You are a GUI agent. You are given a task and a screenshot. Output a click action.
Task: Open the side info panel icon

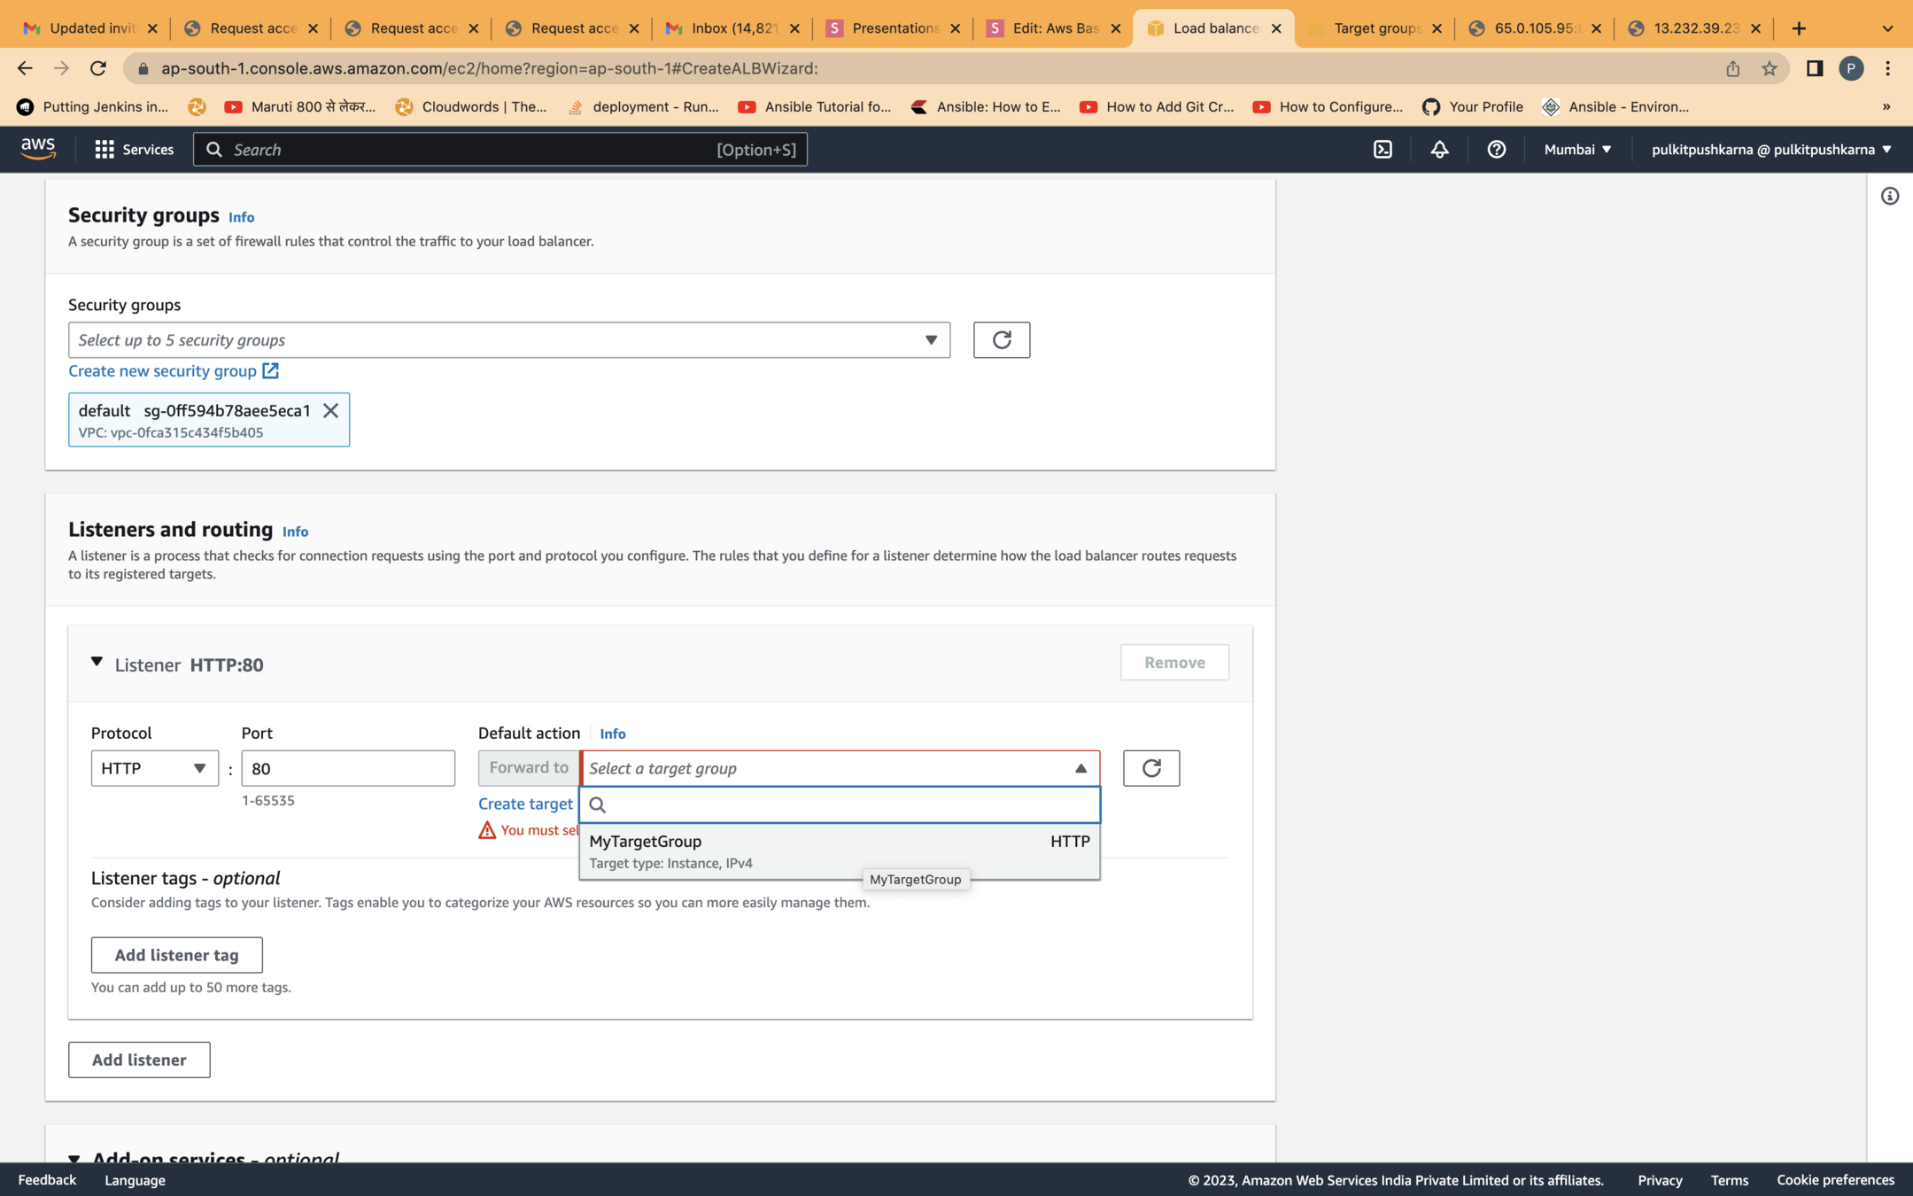(x=1889, y=197)
